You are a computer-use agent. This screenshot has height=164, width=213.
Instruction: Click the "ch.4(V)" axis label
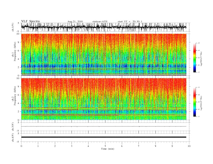pyautogui.click(x=13, y=137)
